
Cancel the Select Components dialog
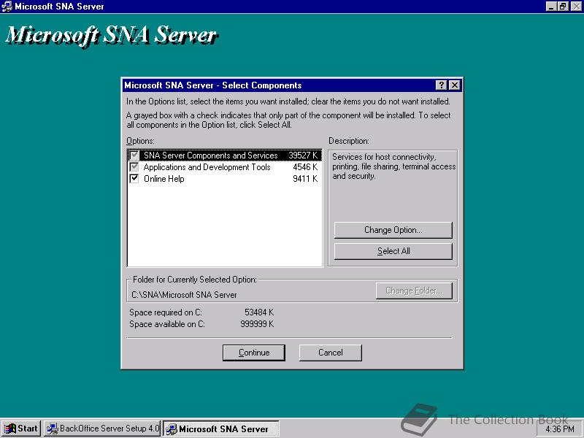(331, 353)
